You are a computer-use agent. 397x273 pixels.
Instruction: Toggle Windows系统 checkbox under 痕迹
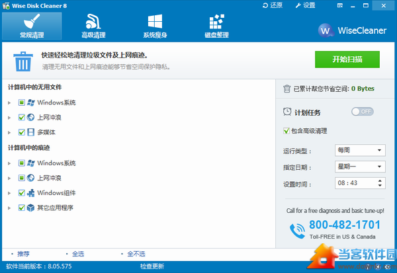[x=22, y=163]
